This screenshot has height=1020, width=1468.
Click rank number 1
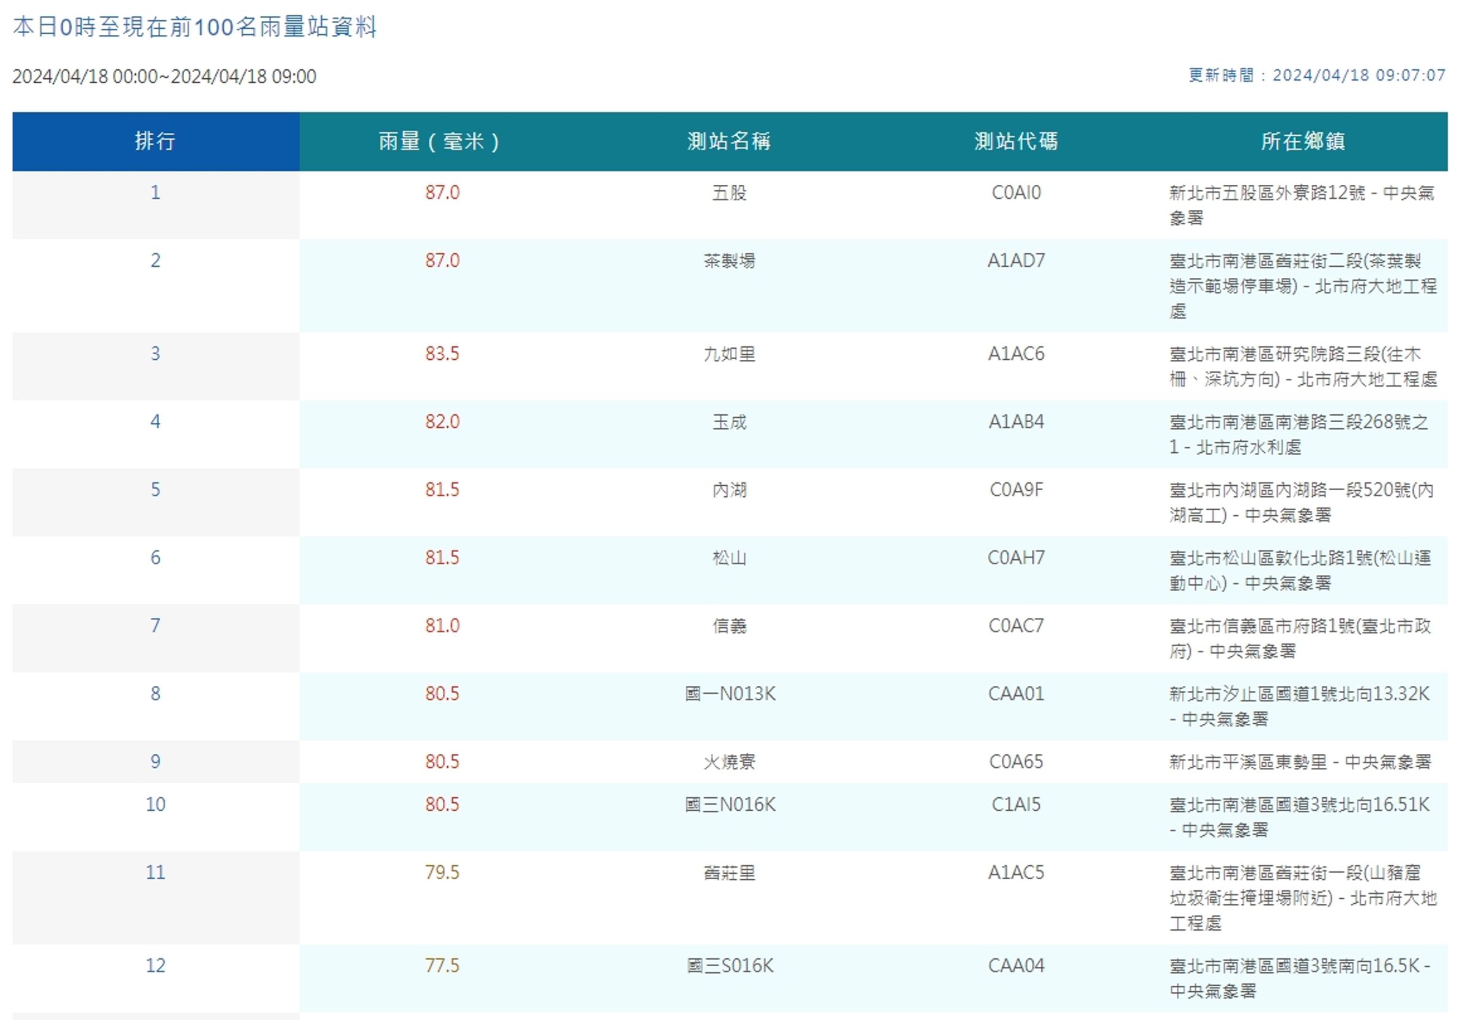pos(155,192)
